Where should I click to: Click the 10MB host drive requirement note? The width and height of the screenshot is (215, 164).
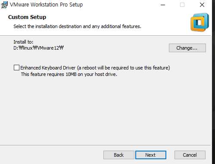[69, 74]
